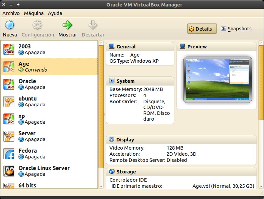The width and height of the screenshot is (264, 199).
Task: Click the 'Remote Desktop Server:' label
Action: tap(137, 160)
